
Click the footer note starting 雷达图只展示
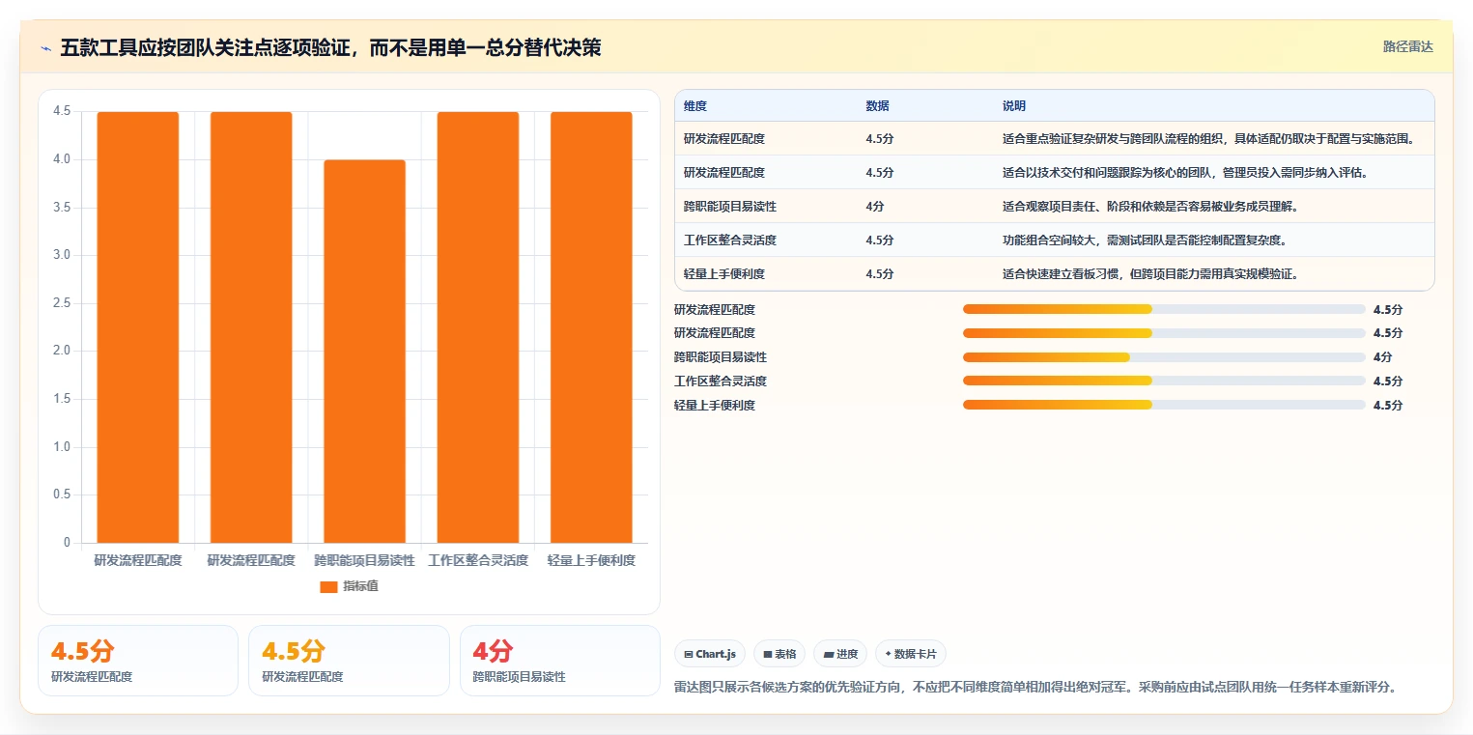coord(1035,688)
